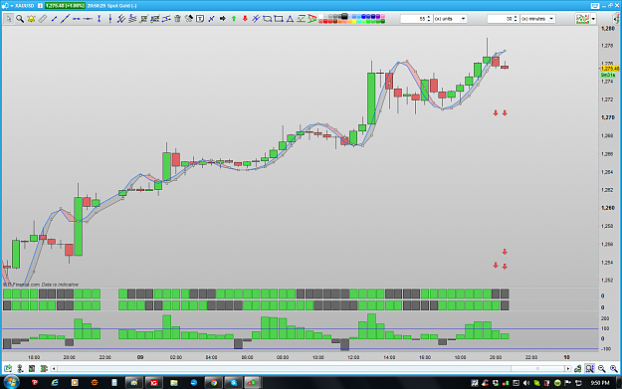This screenshot has height=389, width=622.
Task: Click the 09 date label on time axis
Action: point(140,357)
